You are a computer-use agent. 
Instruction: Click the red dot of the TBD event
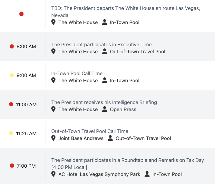pyautogui.click(x=21, y=14)
